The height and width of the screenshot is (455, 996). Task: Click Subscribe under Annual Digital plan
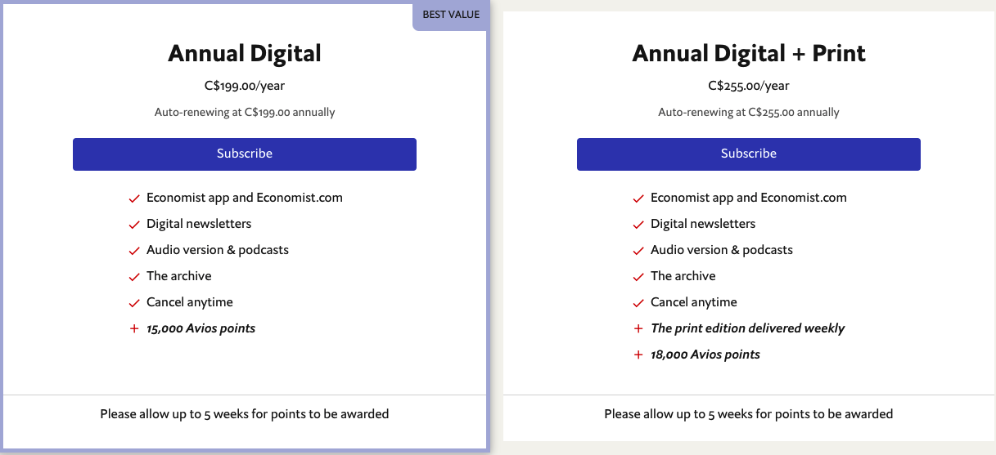coord(245,154)
